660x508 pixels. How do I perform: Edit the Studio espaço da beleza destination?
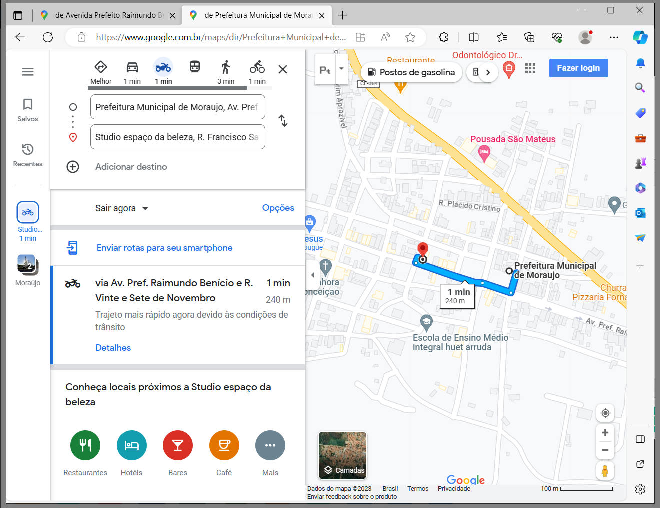tap(178, 137)
